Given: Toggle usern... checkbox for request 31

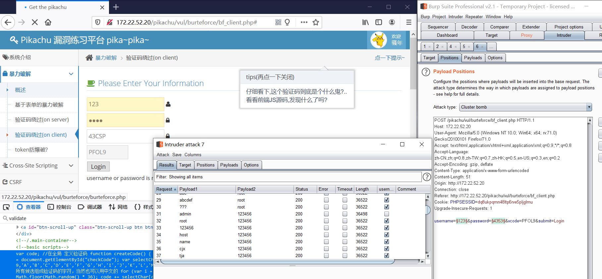Looking at the screenshot, I should coord(386,214).
